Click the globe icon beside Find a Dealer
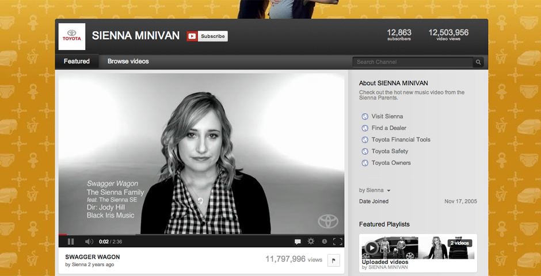 click(x=365, y=128)
